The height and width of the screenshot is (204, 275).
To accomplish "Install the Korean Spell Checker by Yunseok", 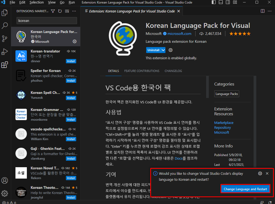I will tap(71, 98).
